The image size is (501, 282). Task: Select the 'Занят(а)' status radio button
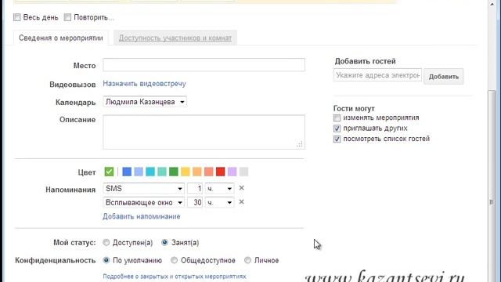(164, 242)
